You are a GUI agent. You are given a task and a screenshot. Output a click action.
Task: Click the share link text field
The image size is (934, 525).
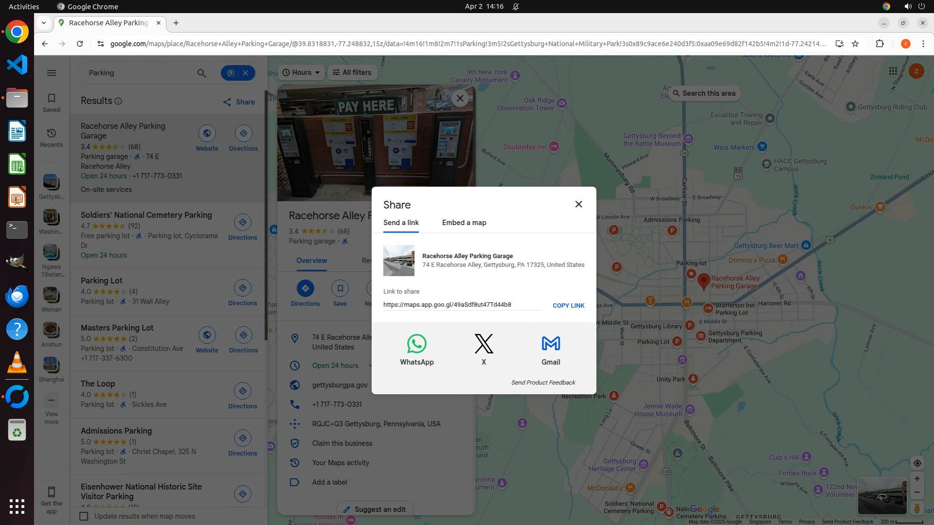point(461,305)
